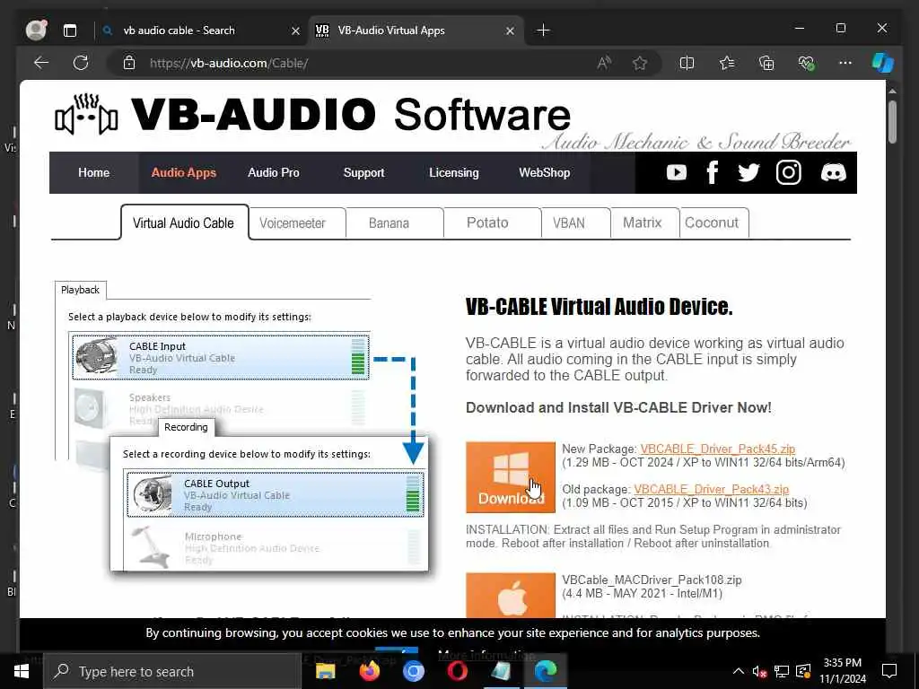Click the VB-Audio speaker logo

[86, 114]
